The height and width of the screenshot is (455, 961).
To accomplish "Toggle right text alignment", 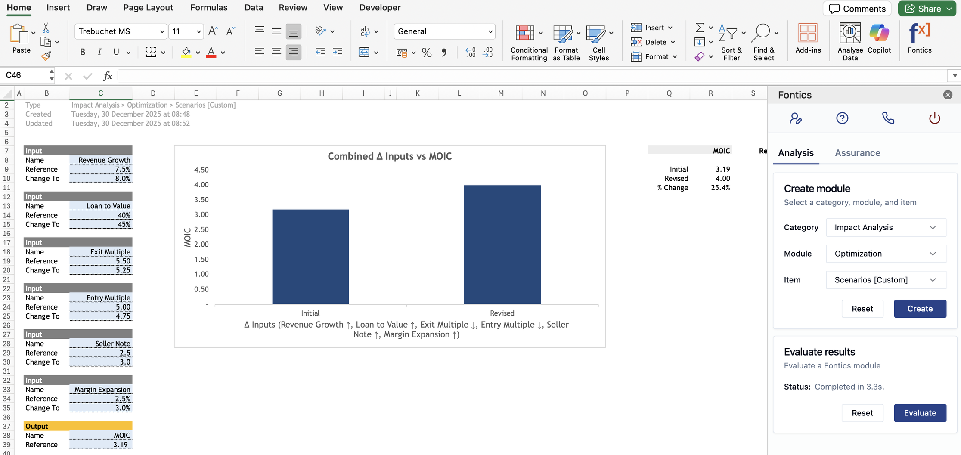I will coord(293,53).
